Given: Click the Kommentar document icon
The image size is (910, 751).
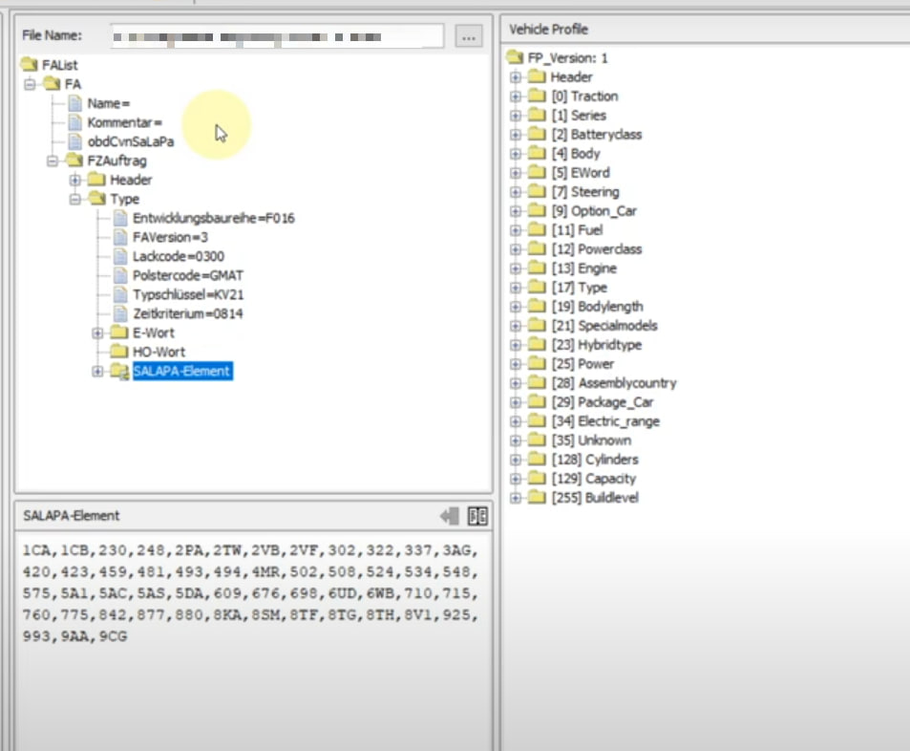Looking at the screenshot, I should point(74,122).
